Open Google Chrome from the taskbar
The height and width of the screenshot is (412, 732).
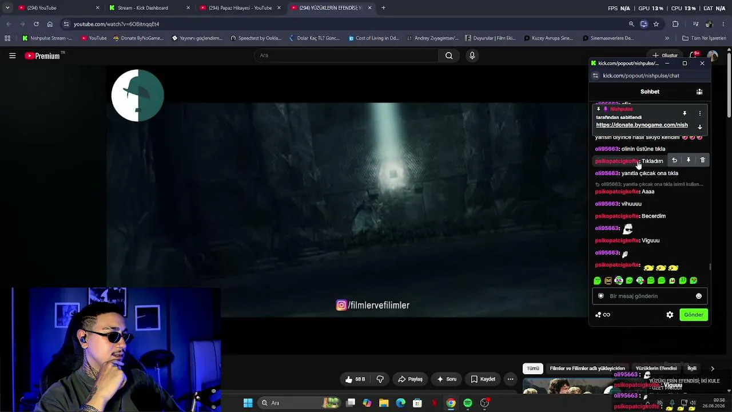pos(451,403)
